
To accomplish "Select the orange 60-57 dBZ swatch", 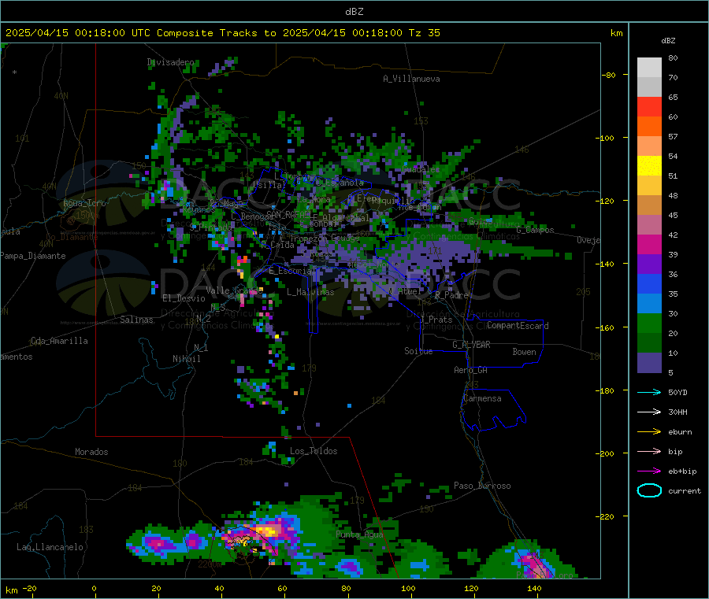I will click(x=649, y=127).
